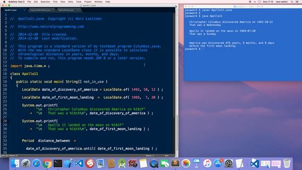Click number 1969 in LocalDate.of call

pos(135,98)
